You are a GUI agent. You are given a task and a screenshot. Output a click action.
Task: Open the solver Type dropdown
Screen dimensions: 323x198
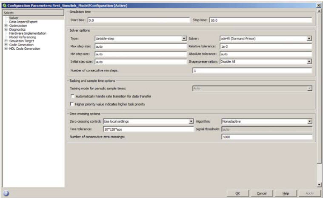184,38
